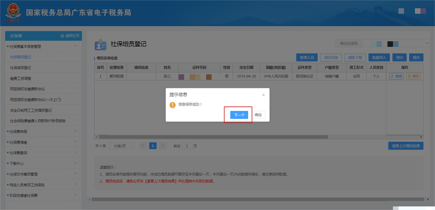Open 网签授权划缴费款协议 menu item
This screenshot has height=210, width=435.
coord(27,89)
